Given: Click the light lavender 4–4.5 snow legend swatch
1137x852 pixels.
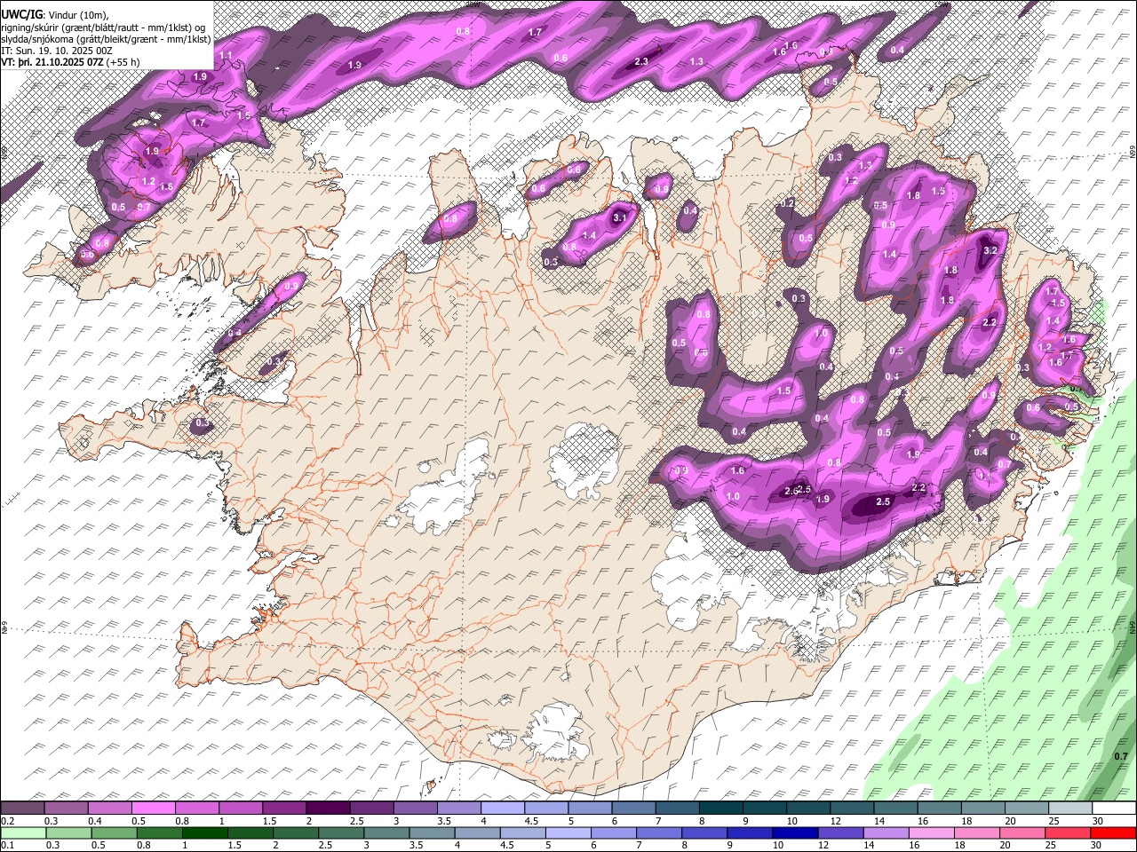Looking at the screenshot, I should [x=502, y=809].
